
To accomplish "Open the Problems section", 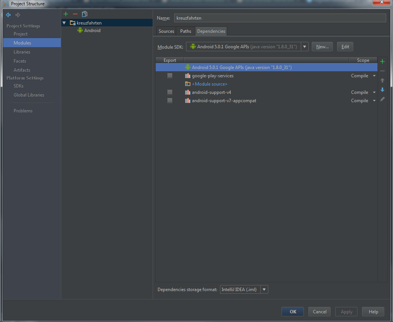I will 23,111.
